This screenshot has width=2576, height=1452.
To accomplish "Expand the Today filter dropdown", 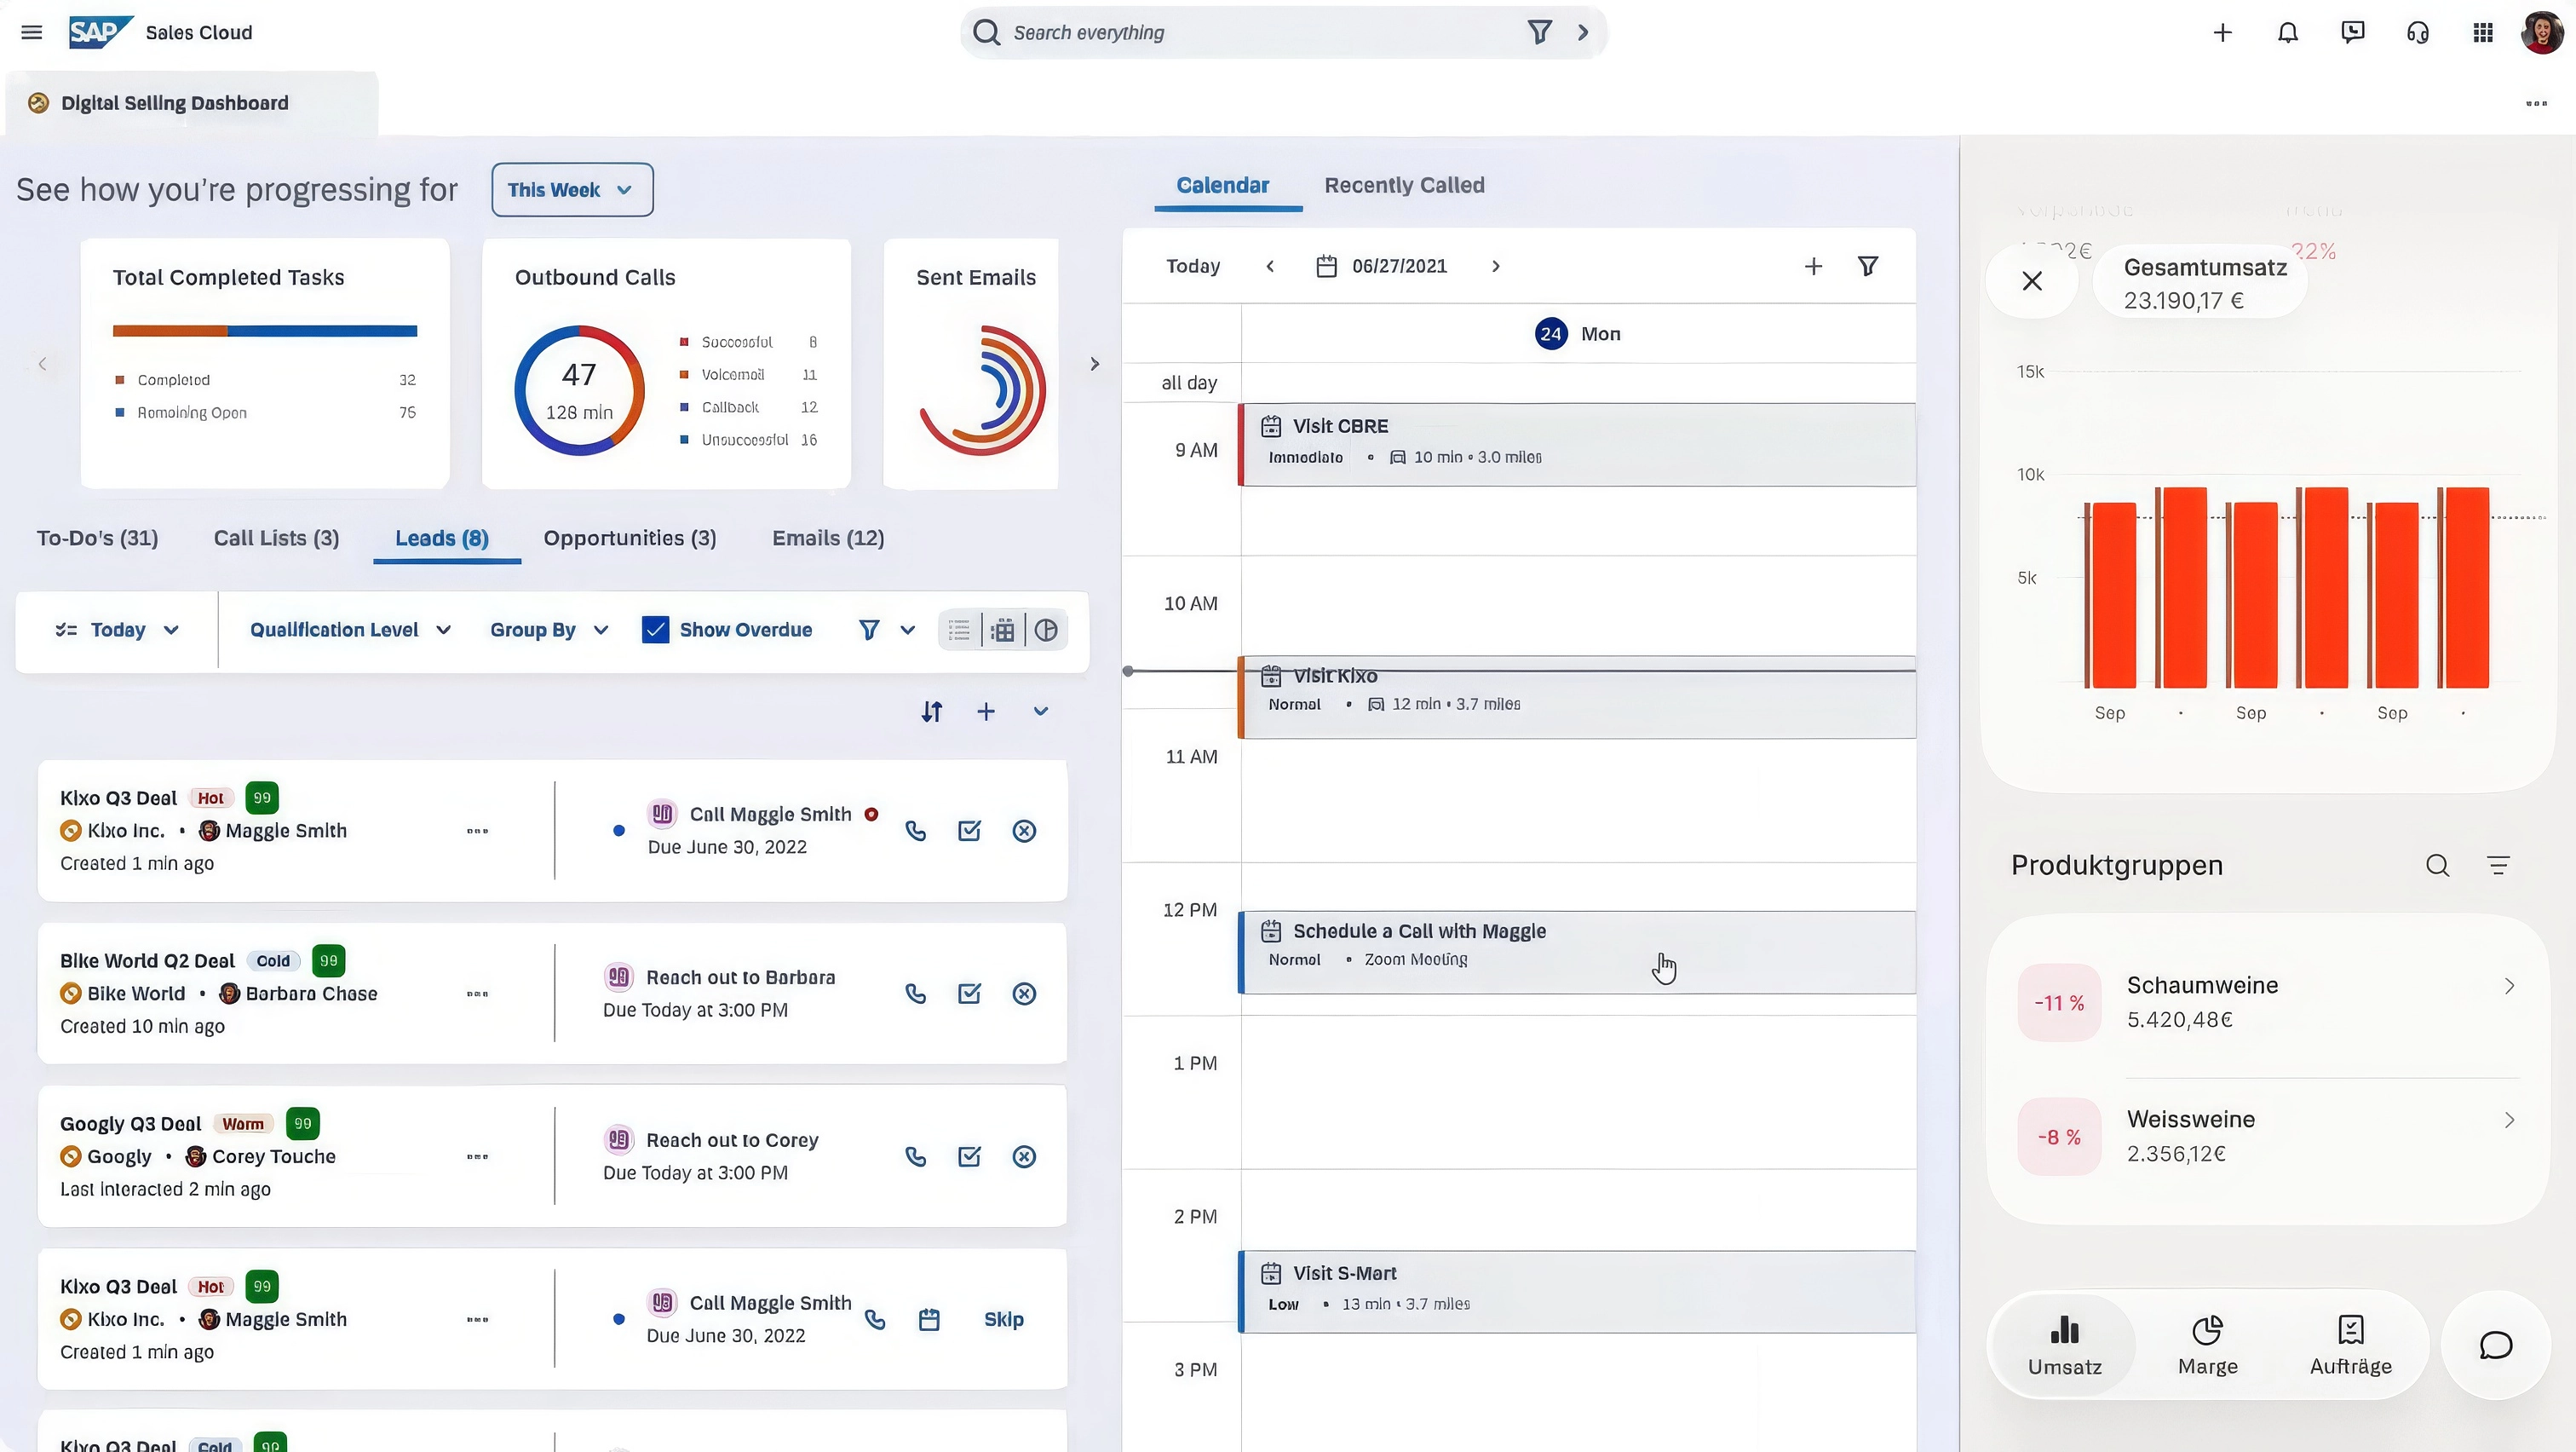I will coord(117,630).
